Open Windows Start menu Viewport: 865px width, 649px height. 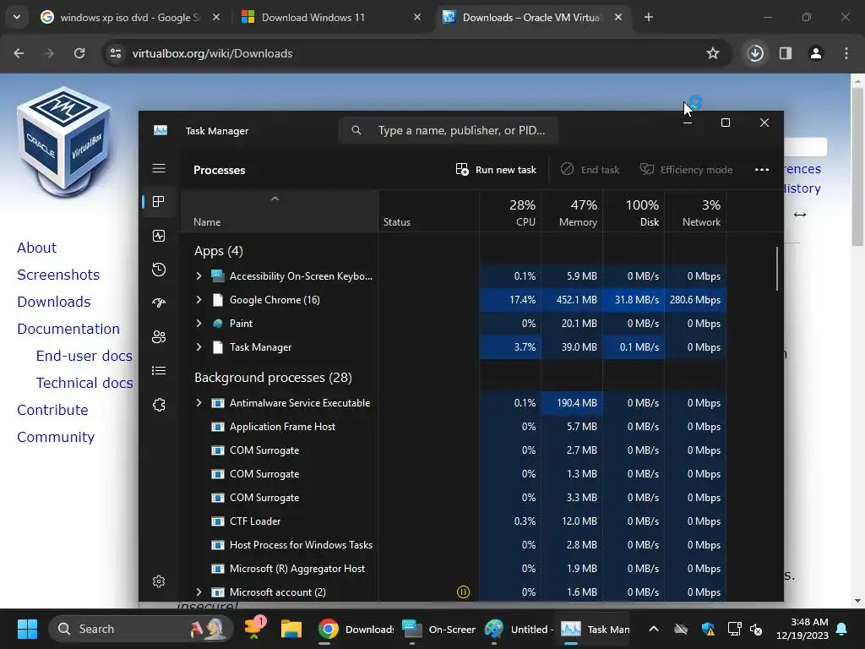27,629
